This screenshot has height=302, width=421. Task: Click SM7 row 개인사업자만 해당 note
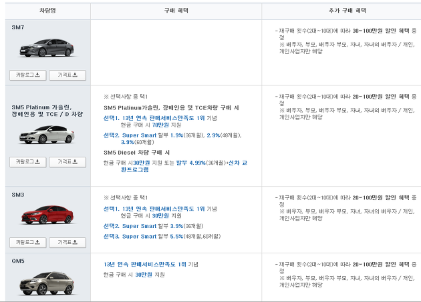pyautogui.click(x=301, y=51)
